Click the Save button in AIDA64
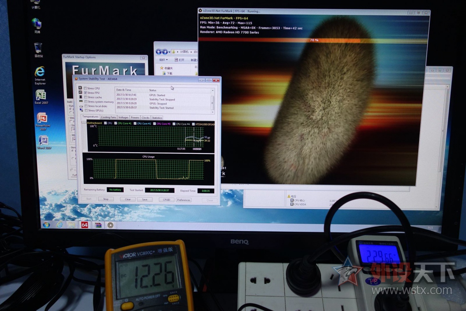The width and height of the screenshot is (466, 311). coord(145,199)
